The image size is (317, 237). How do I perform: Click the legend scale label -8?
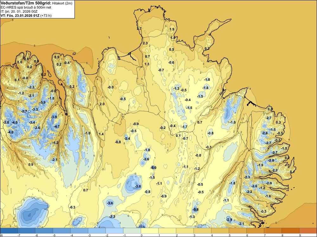click(x=1, y=235)
